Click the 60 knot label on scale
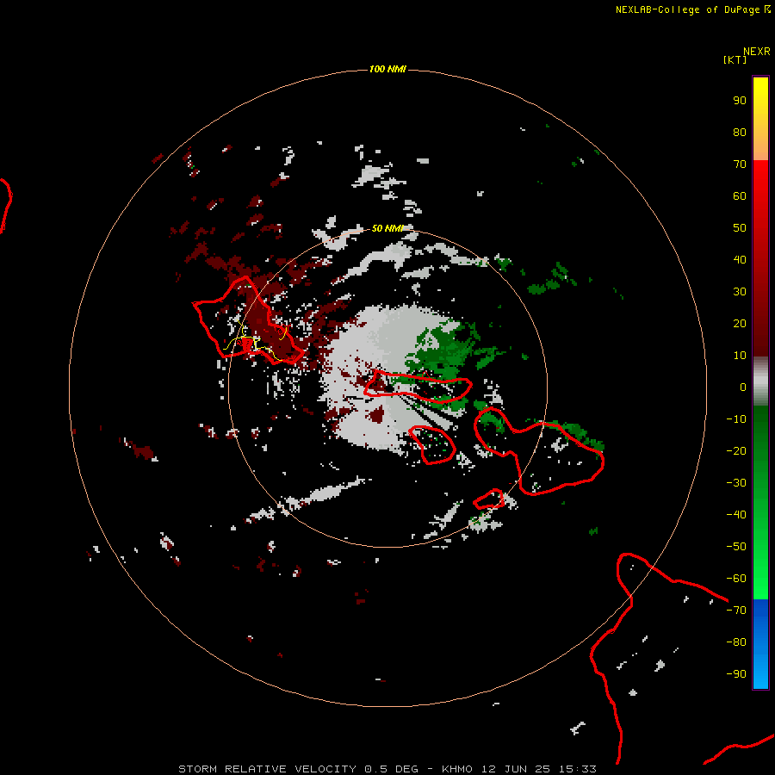The width and height of the screenshot is (775, 775). pyautogui.click(x=740, y=195)
